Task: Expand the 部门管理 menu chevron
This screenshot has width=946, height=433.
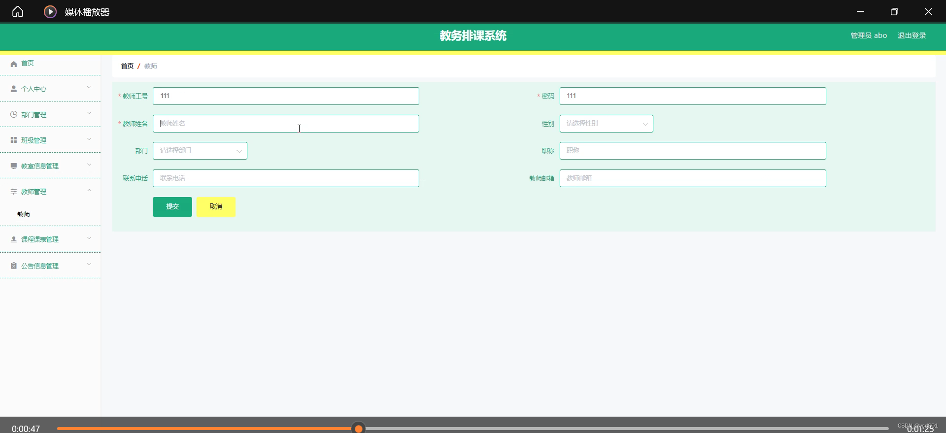Action: (89, 113)
